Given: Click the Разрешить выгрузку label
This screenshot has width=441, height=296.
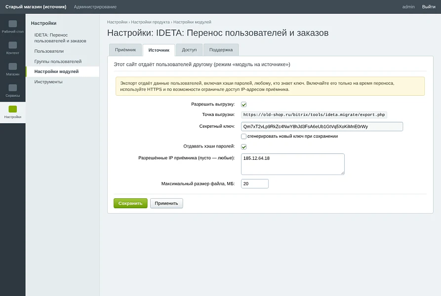Looking at the screenshot, I should tap(213, 104).
